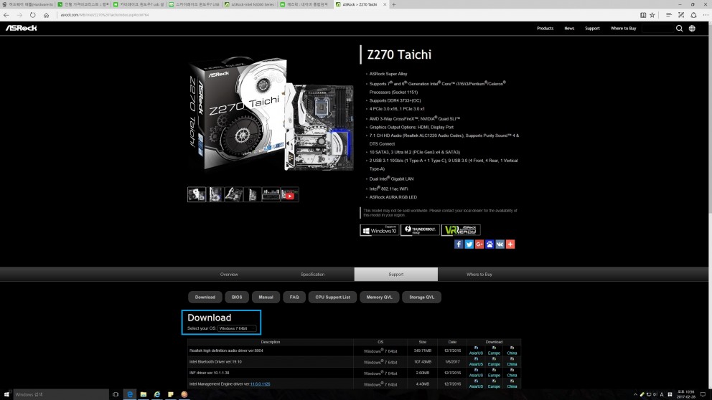Screen dimensions: 712x400
Task: Play the product video thumbnail
Action: tap(290, 194)
